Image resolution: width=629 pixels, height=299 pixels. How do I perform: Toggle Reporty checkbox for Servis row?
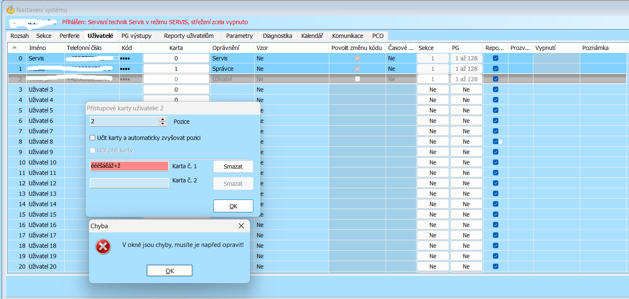pos(495,58)
